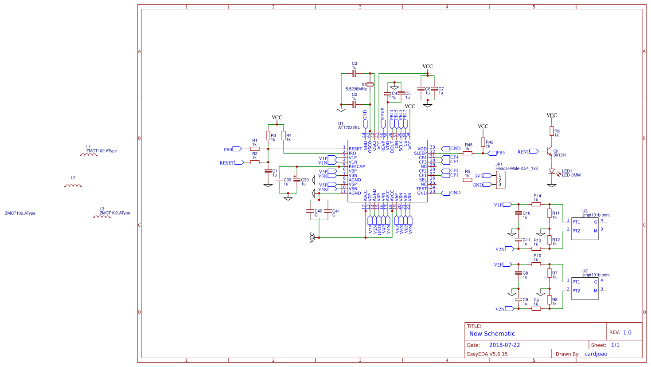Click the cardjoao drawn-by name
The height and width of the screenshot is (367, 651).
pyautogui.click(x=597, y=354)
